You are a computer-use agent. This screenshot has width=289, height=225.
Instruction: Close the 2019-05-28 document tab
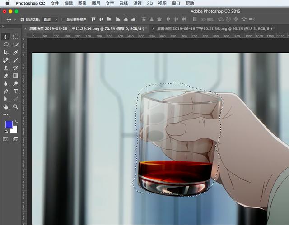[25, 29]
